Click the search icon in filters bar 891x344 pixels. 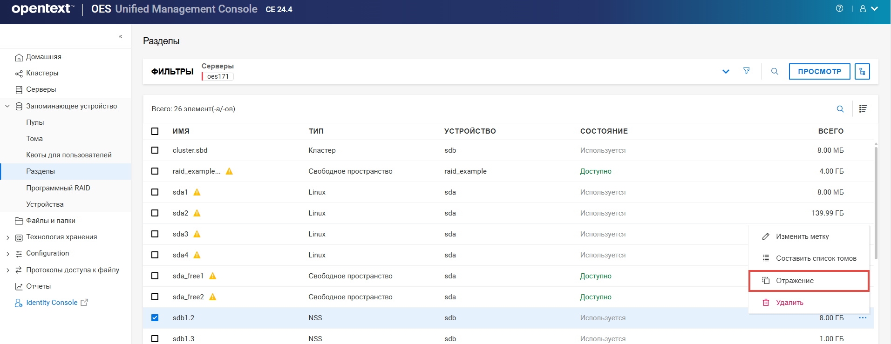[775, 71]
